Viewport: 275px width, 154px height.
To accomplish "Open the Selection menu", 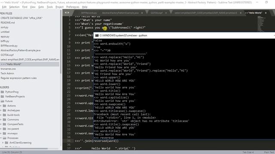I will point(14,7).
